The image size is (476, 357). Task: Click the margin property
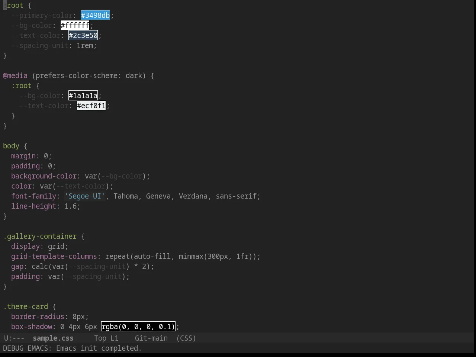coord(23,156)
